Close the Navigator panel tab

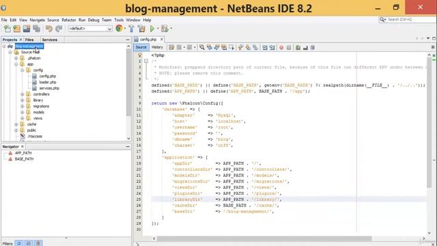pyautogui.click(x=23, y=146)
